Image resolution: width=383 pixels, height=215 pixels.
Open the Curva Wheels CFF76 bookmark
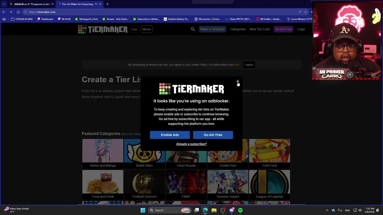(x=299, y=19)
